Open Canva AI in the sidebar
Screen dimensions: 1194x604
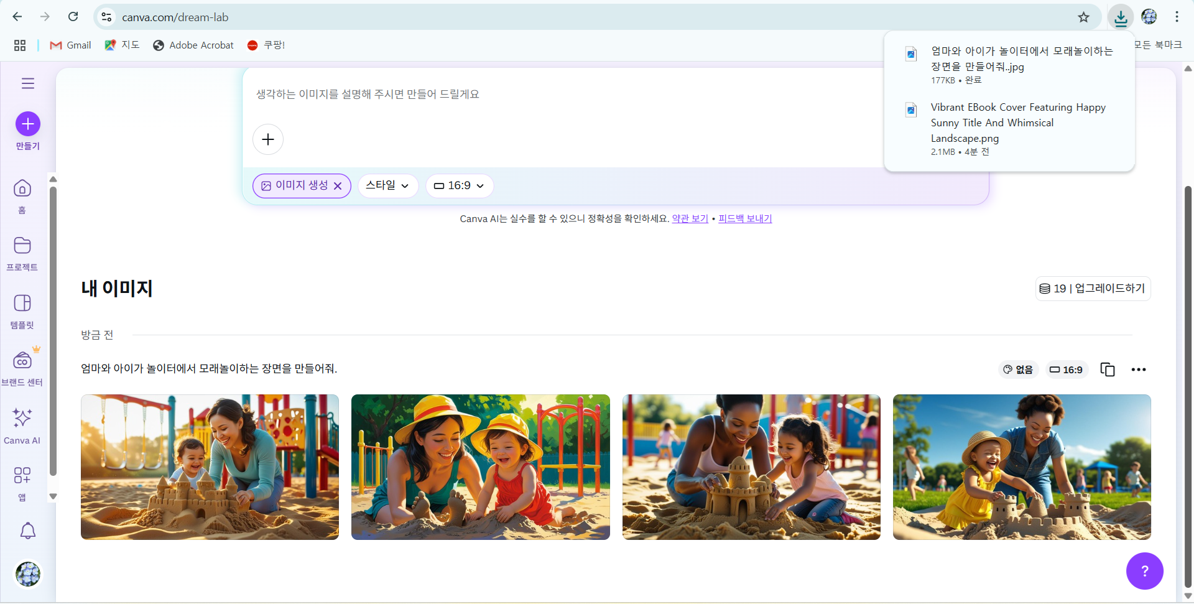click(x=22, y=426)
